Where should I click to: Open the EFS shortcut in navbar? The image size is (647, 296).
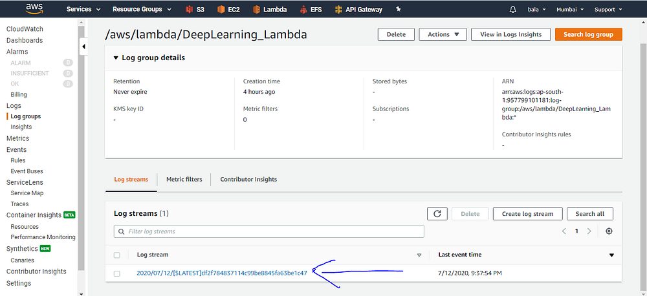click(311, 9)
